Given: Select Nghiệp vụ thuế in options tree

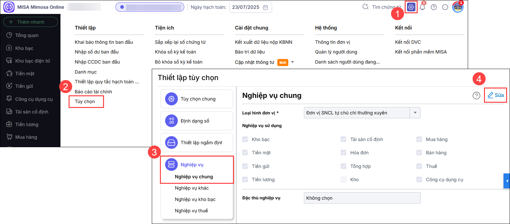Looking at the screenshot, I should tap(191, 211).
